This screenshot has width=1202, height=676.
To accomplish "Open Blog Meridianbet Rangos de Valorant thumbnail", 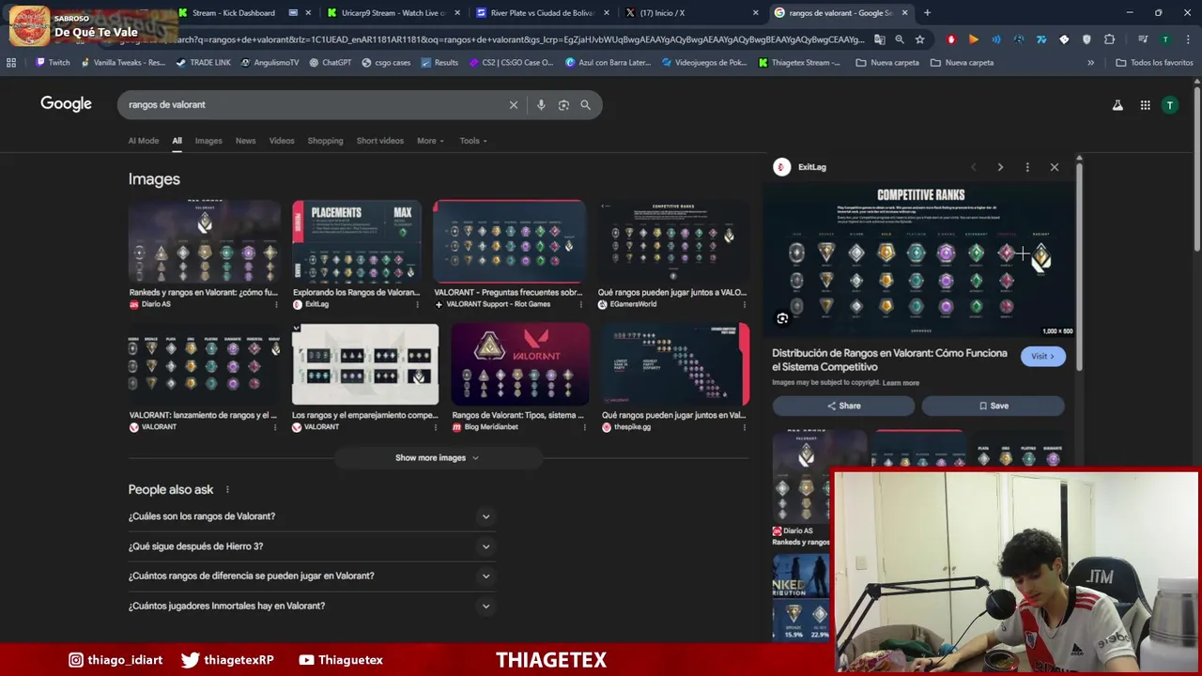I will click(520, 364).
